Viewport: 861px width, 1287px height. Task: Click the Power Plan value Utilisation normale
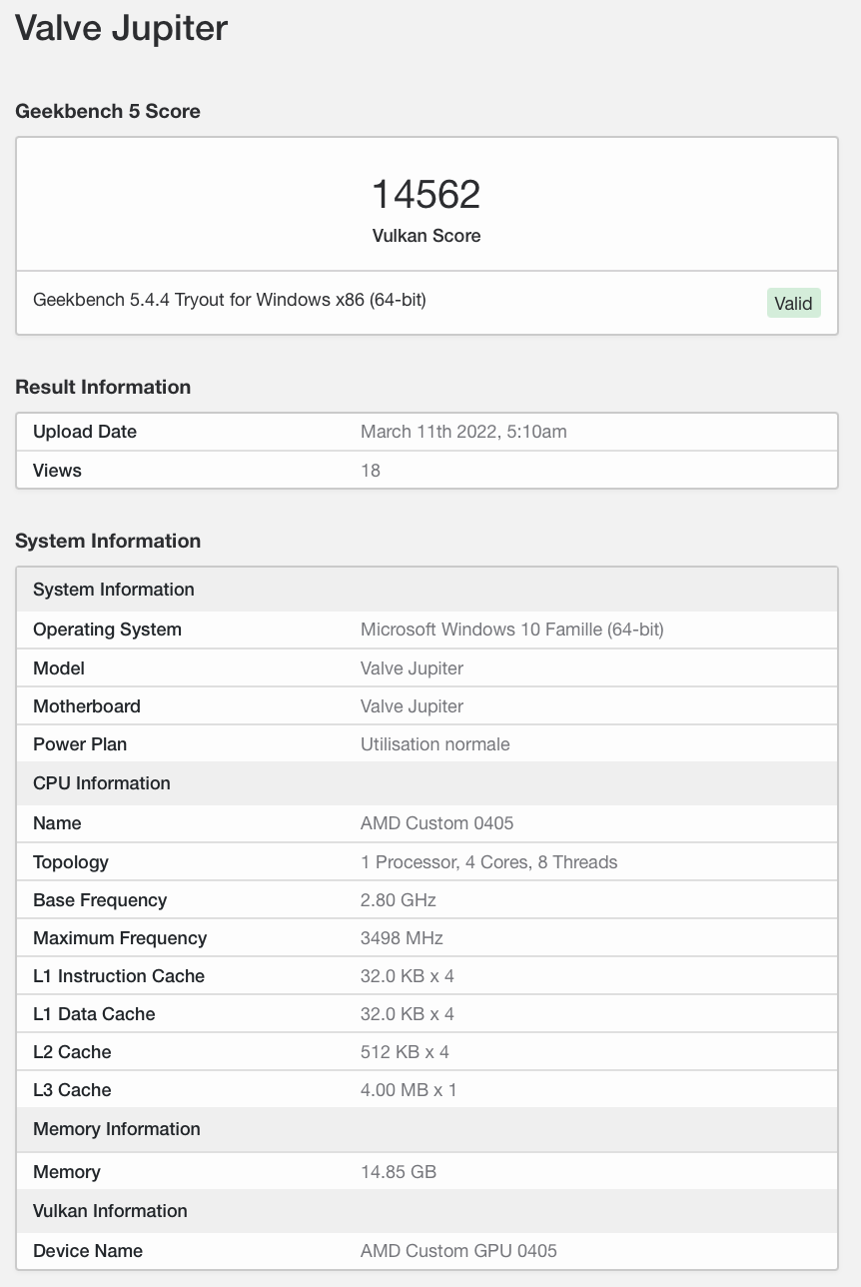click(x=434, y=744)
